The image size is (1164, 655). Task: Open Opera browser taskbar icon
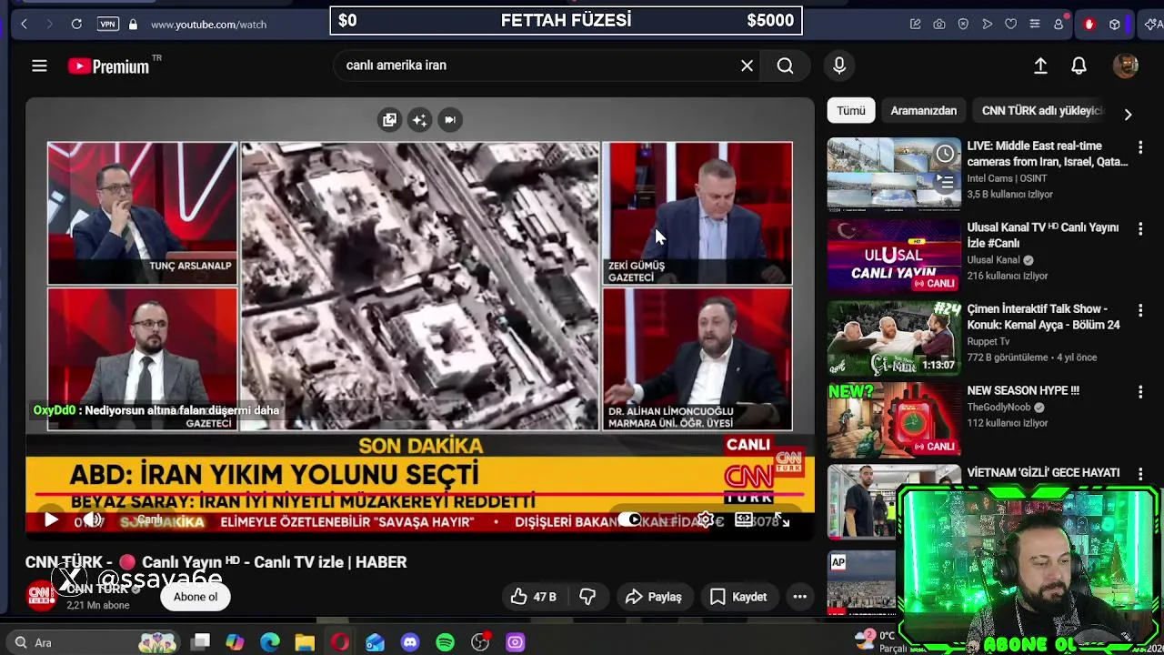point(340,642)
